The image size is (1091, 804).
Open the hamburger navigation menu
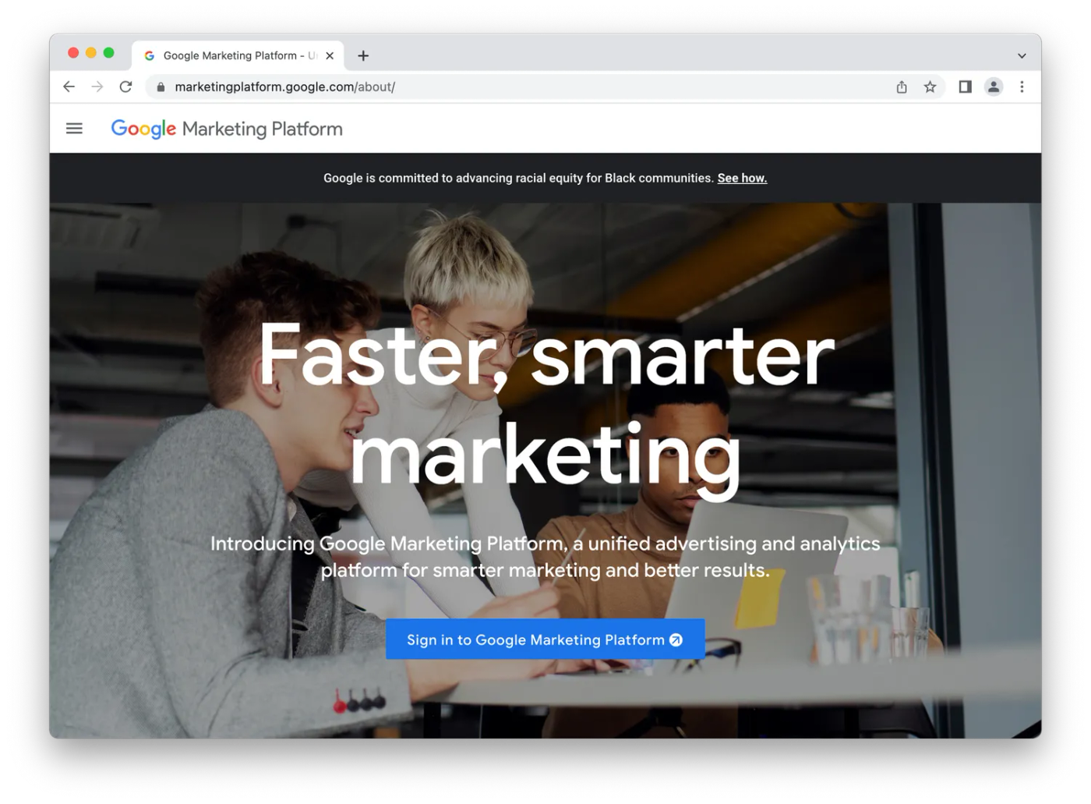(x=74, y=128)
